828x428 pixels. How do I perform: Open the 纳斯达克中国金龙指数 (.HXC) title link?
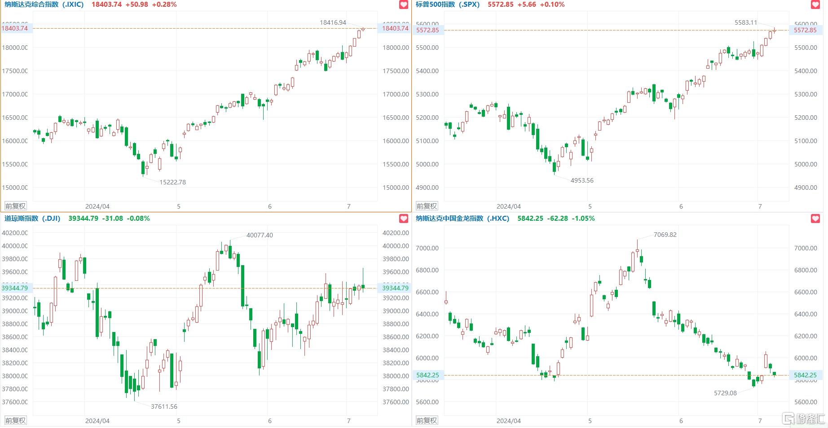tap(462, 218)
